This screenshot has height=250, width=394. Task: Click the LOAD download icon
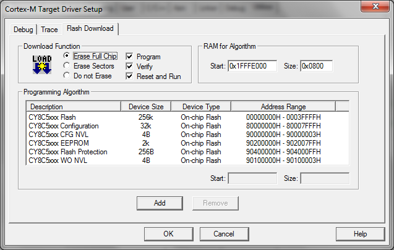(41, 65)
